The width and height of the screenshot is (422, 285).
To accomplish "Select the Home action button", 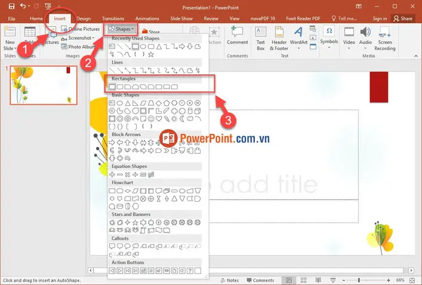I will (143, 271).
